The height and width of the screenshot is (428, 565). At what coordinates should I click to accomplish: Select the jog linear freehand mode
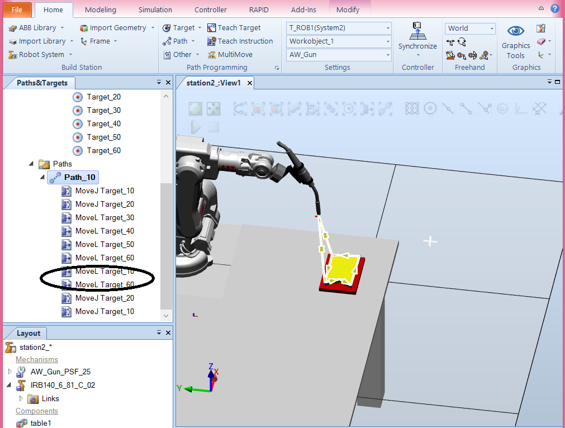[x=460, y=55]
